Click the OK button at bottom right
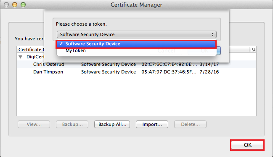The width and height of the screenshot is (273, 157). (247, 145)
